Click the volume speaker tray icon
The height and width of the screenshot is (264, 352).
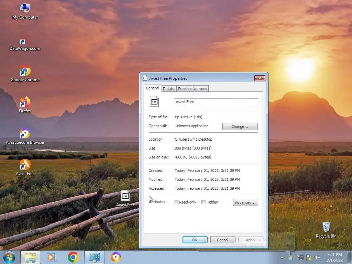(317, 258)
